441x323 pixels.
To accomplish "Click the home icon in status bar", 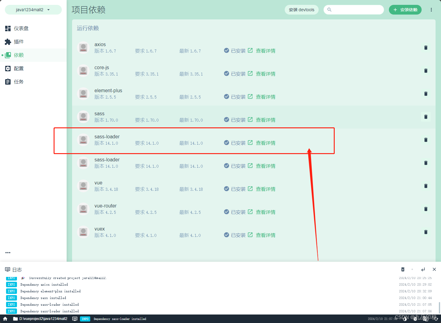I will tap(5, 319).
